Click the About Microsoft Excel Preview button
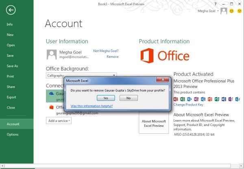 [x=154, y=123]
